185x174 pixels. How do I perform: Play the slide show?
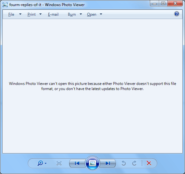(92, 163)
